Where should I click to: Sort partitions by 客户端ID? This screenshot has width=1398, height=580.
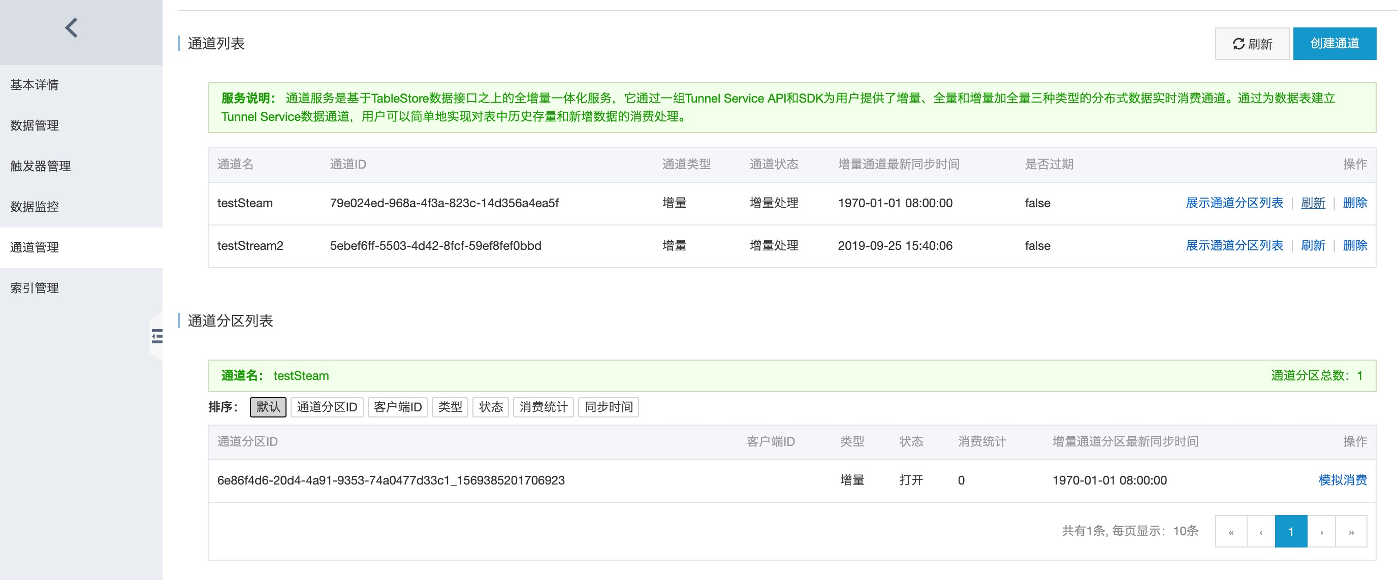[x=398, y=407]
